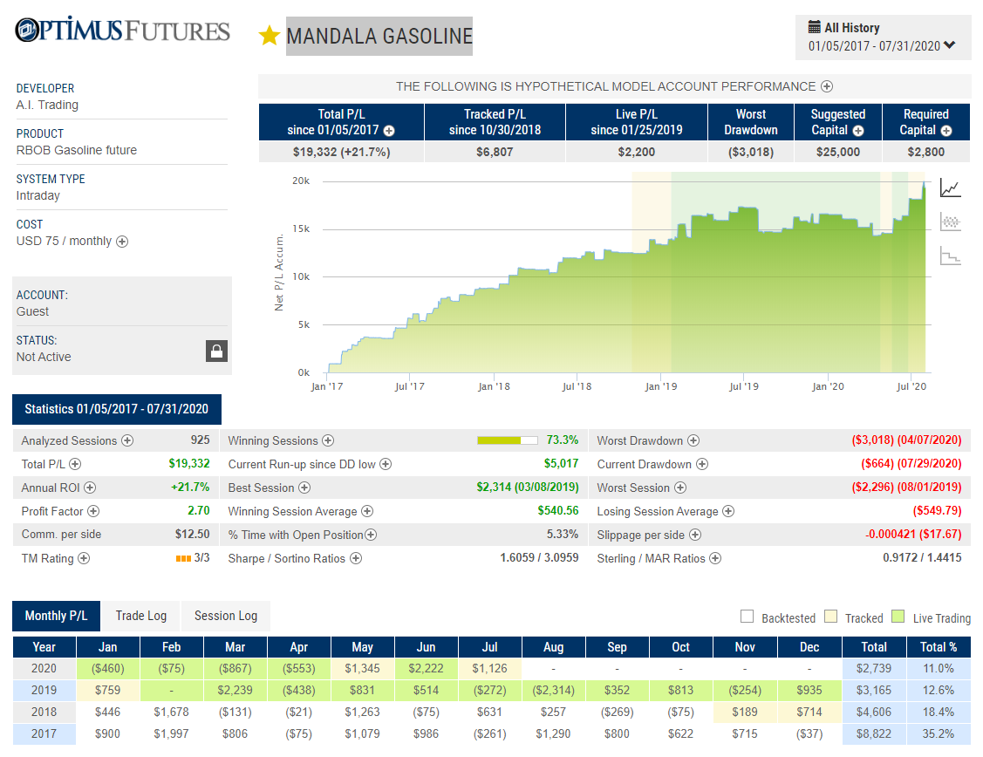Click the Winning Sessions percentage progress bar
983x757 pixels.
pyautogui.click(x=507, y=440)
